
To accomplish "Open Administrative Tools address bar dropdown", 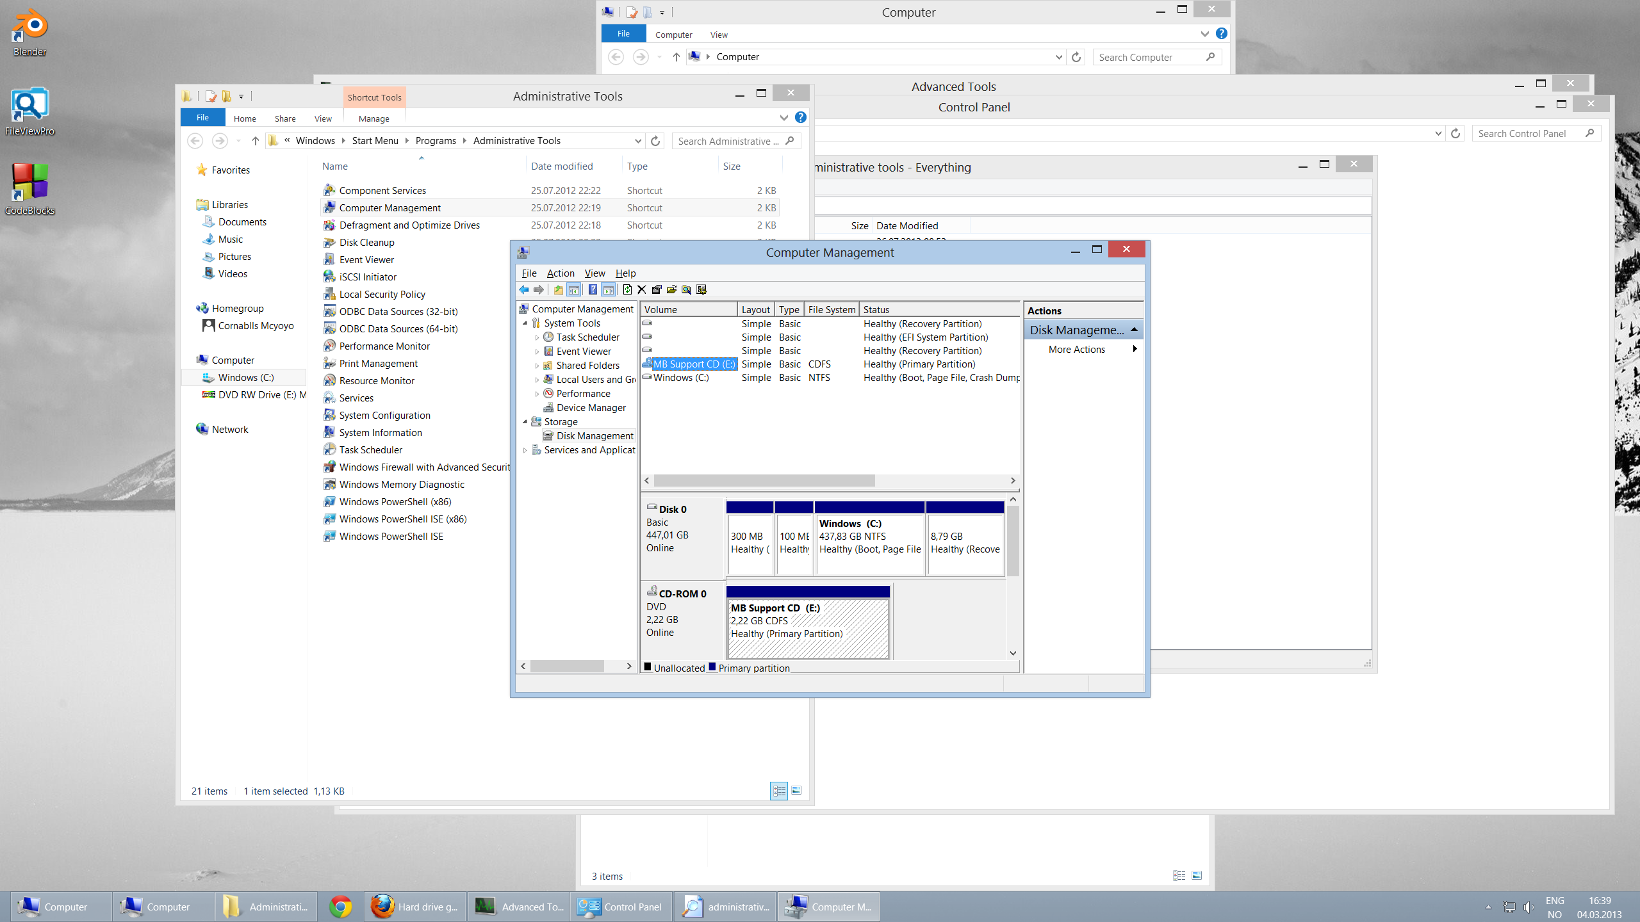I will (638, 141).
